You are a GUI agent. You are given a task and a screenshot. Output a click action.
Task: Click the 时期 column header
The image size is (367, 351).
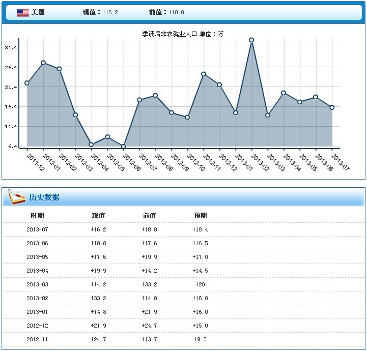37,216
